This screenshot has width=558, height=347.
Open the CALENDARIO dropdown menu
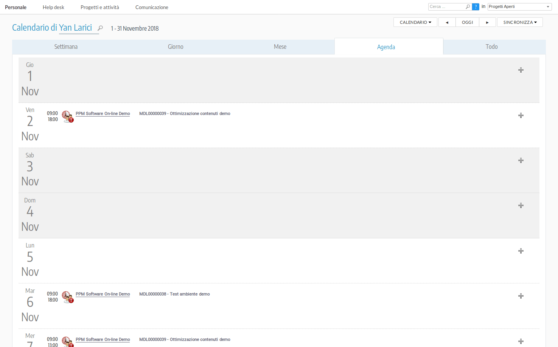click(x=415, y=22)
